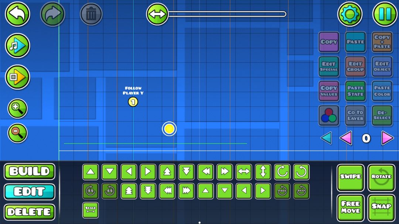Image resolution: width=399 pixels, height=224 pixels.
Task: Go to previous layer with pink left arrow
Action: pos(346,138)
